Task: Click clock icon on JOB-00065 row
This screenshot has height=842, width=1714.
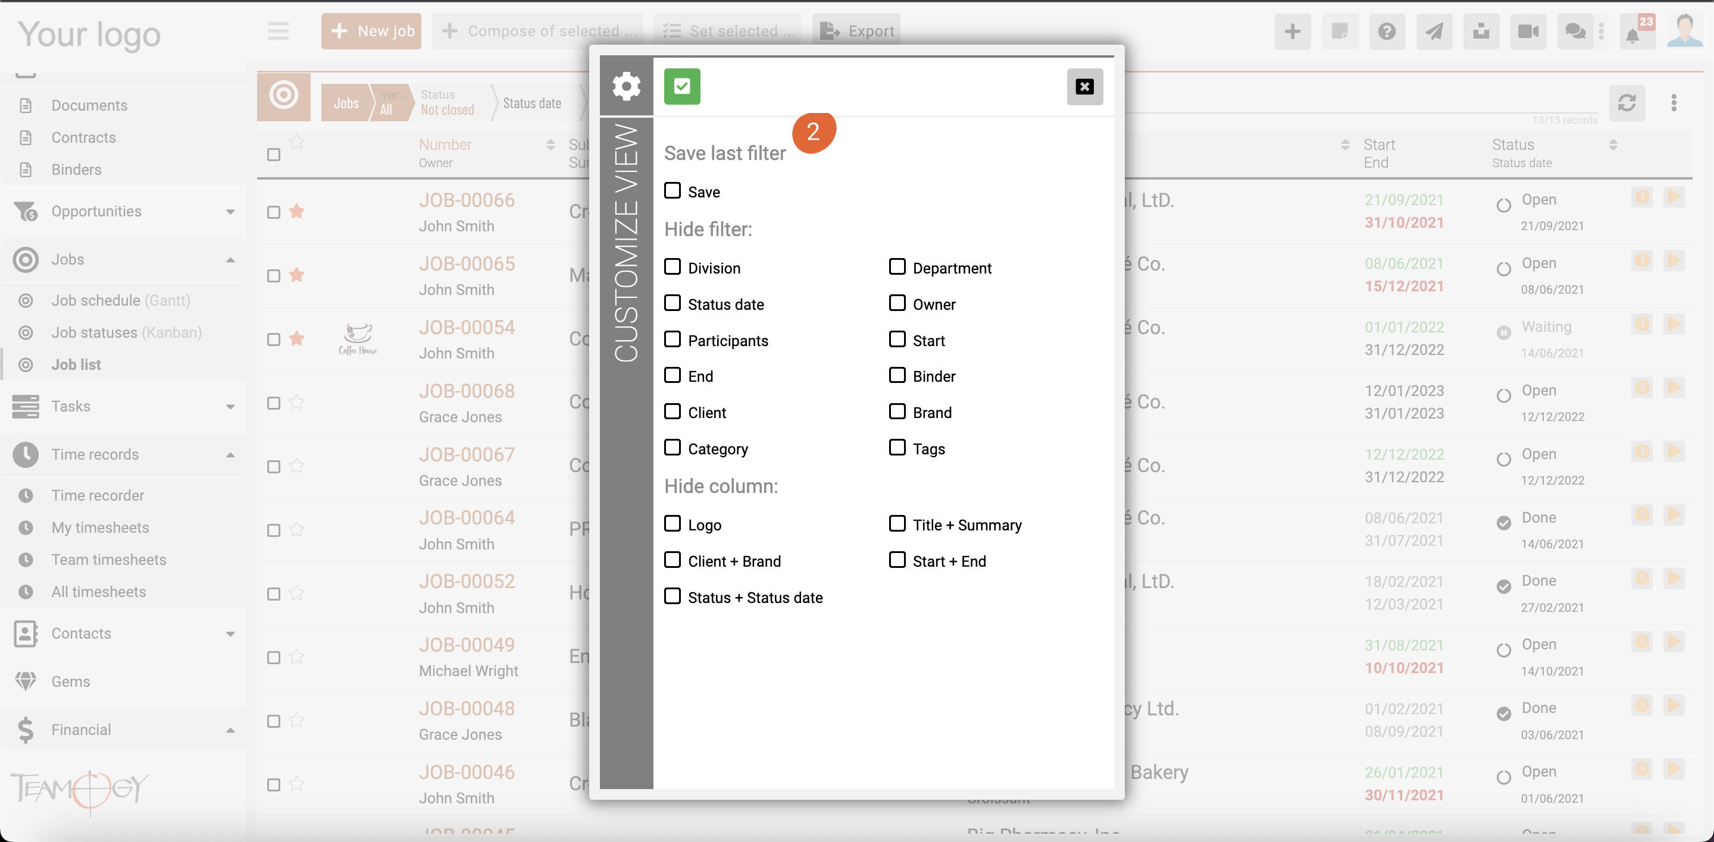Action: (1641, 260)
